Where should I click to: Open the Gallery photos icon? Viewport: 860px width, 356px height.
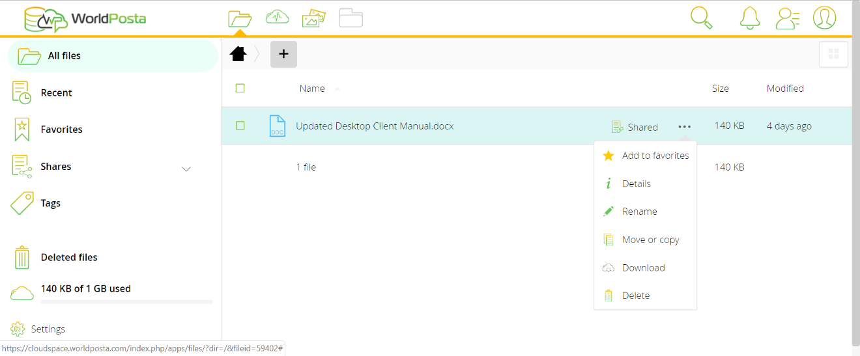click(314, 18)
